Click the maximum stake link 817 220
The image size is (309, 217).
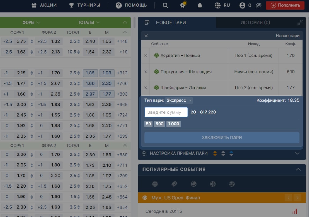click(x=208, y=112)
